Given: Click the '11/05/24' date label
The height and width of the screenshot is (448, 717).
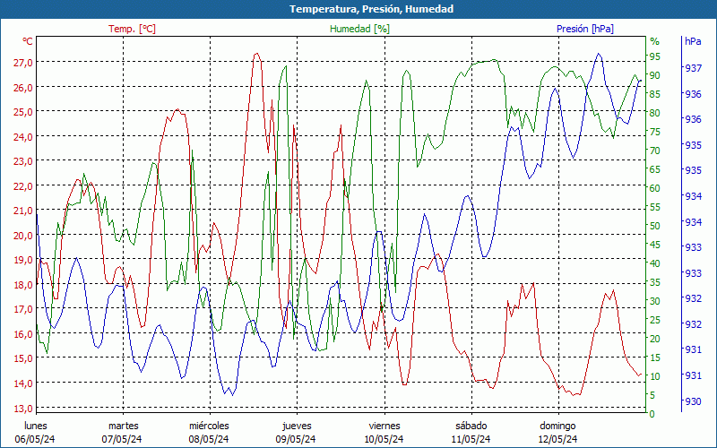Looking at the screenshot, I should click(471, 439).
